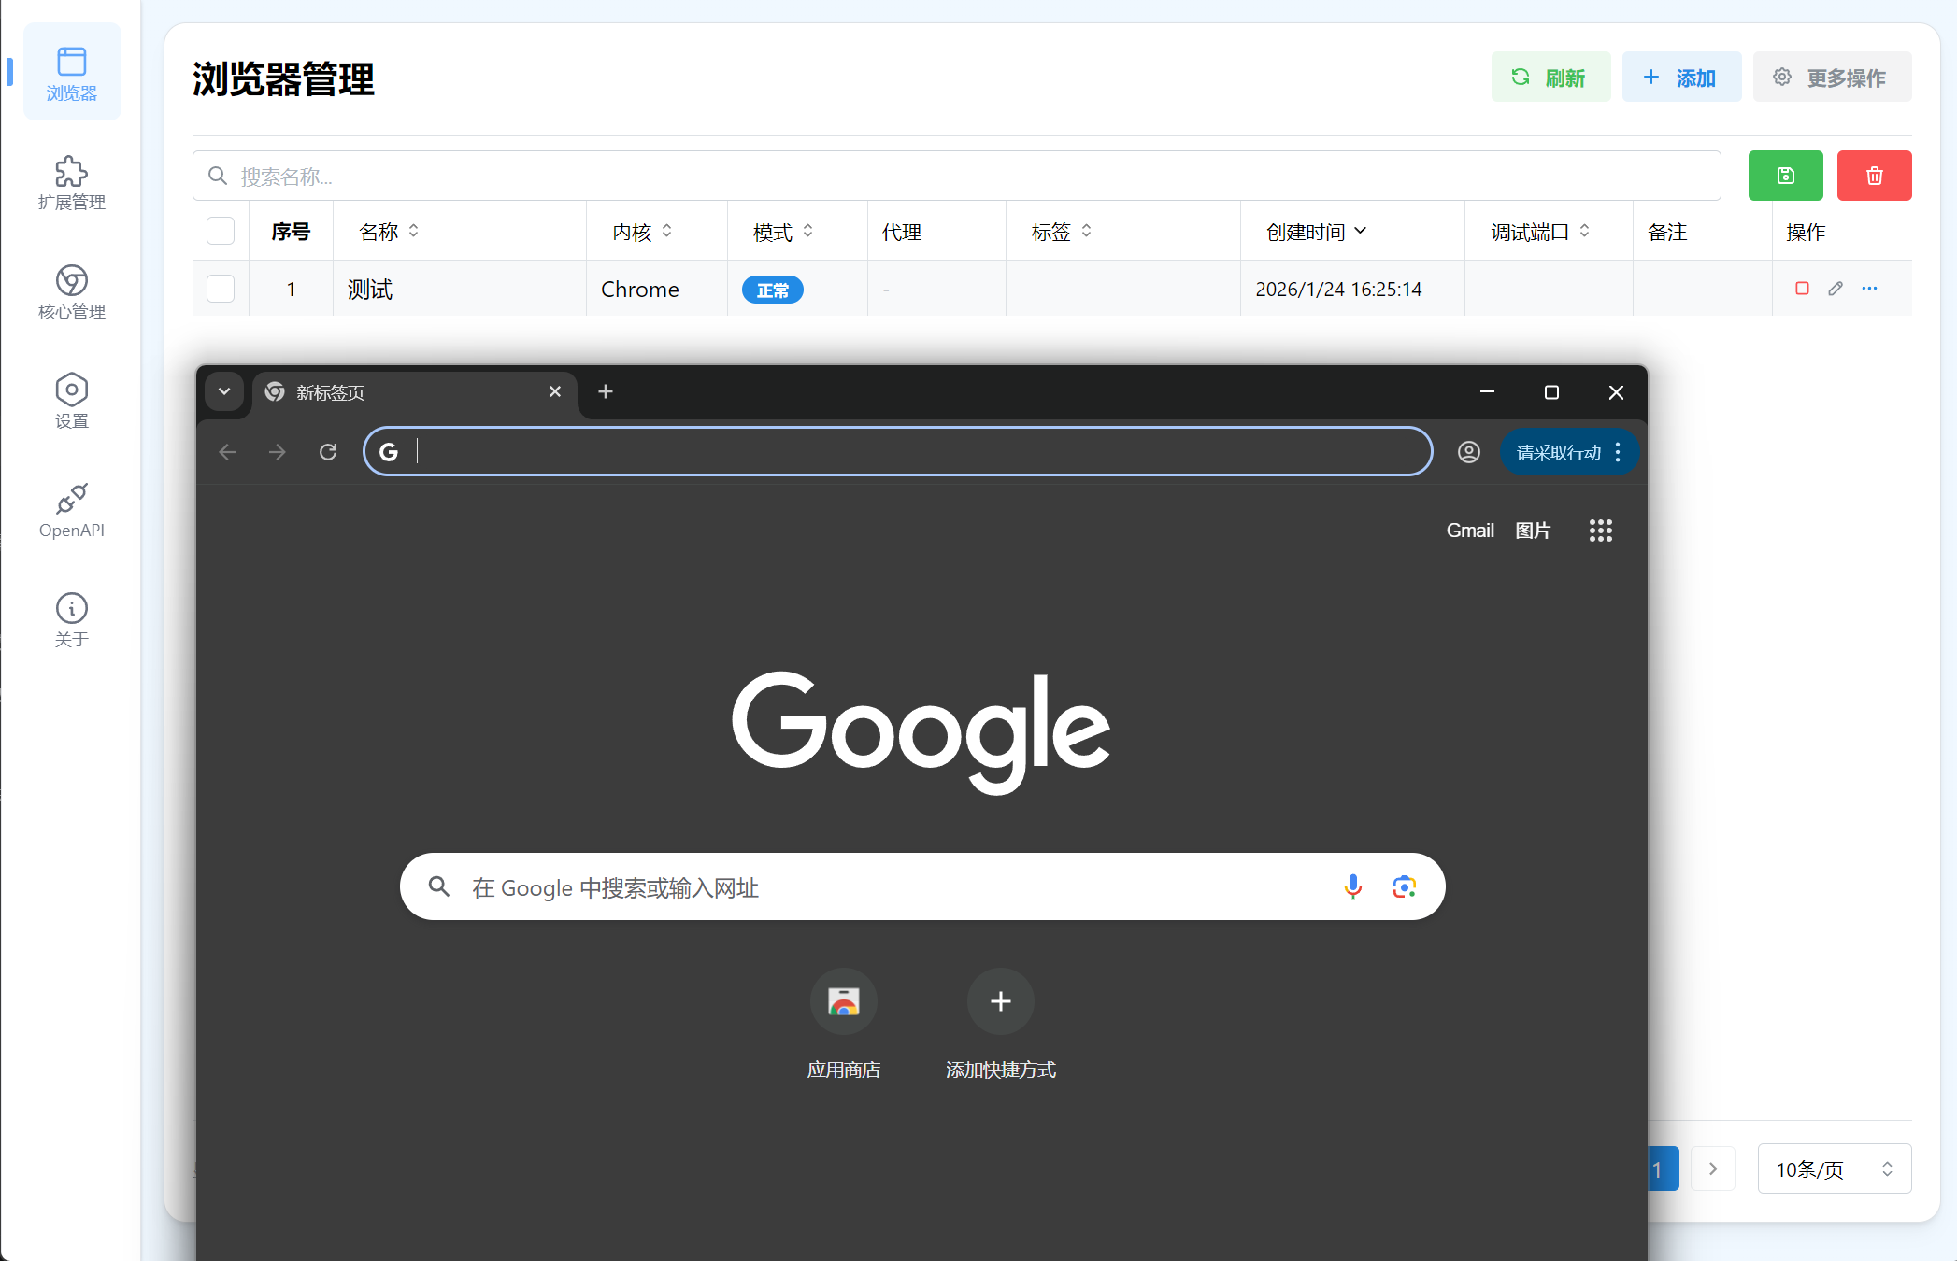1957x1261 pixels.
Task: Open Google Lens image search icon
Action: coord(1404,886)
